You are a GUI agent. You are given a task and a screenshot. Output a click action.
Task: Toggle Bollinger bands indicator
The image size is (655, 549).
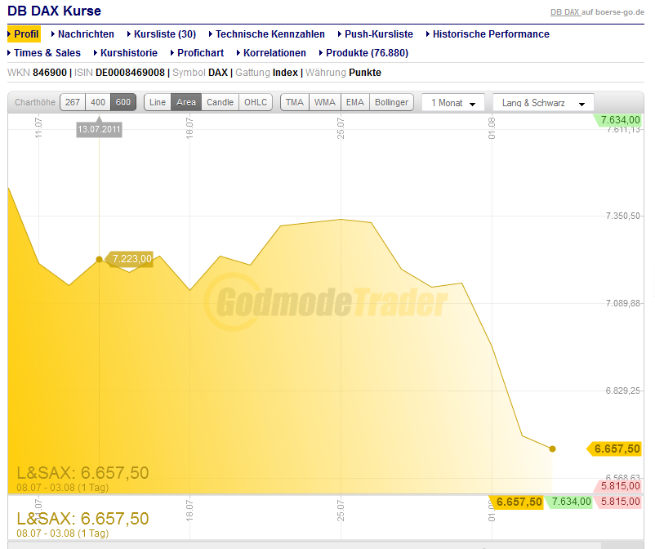(x=391, y=102)
